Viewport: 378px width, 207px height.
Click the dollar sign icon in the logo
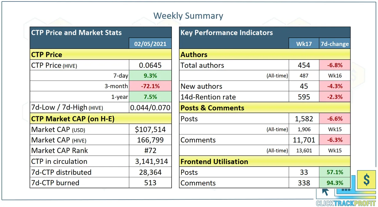366,180
